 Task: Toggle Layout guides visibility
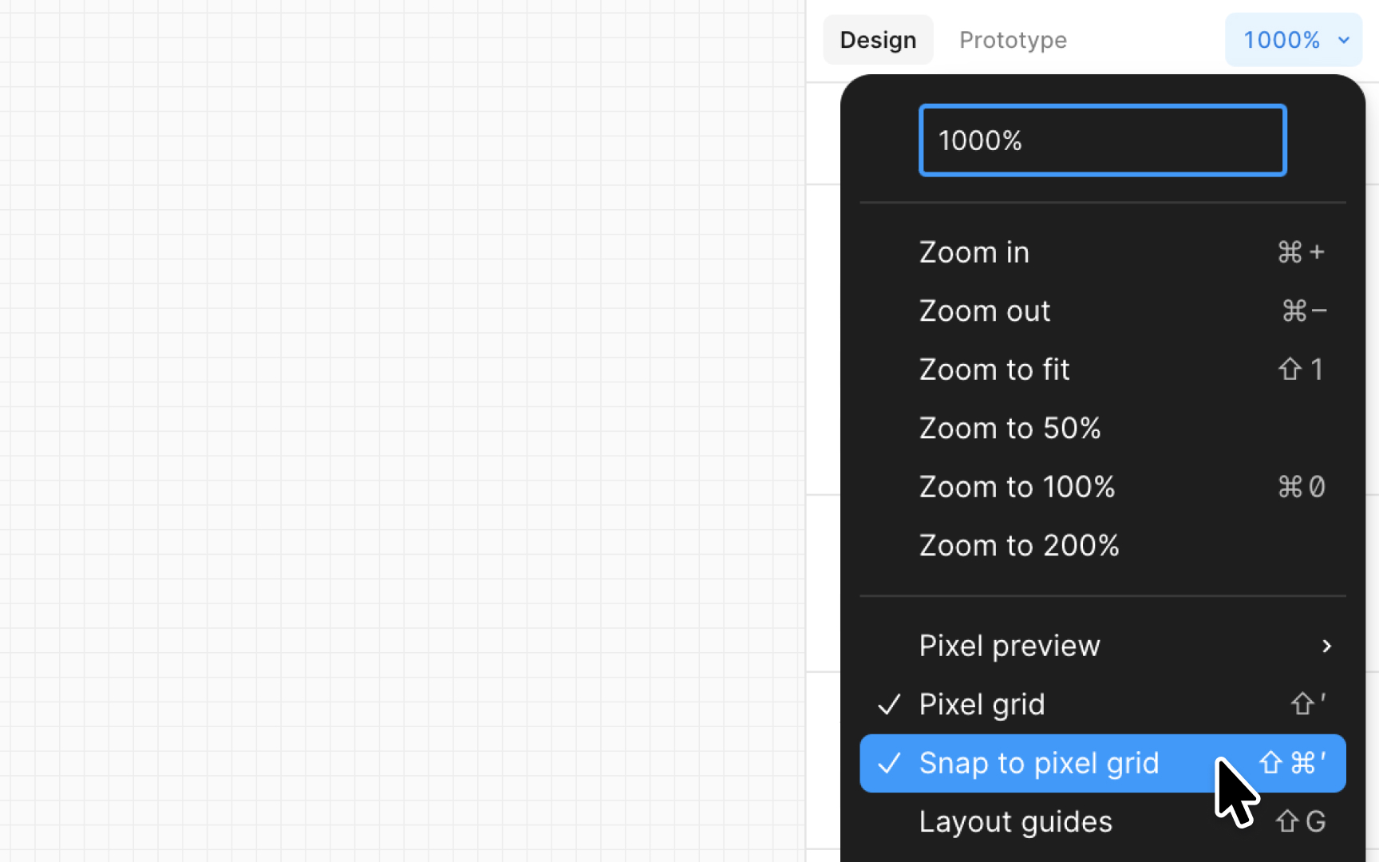1102,821
